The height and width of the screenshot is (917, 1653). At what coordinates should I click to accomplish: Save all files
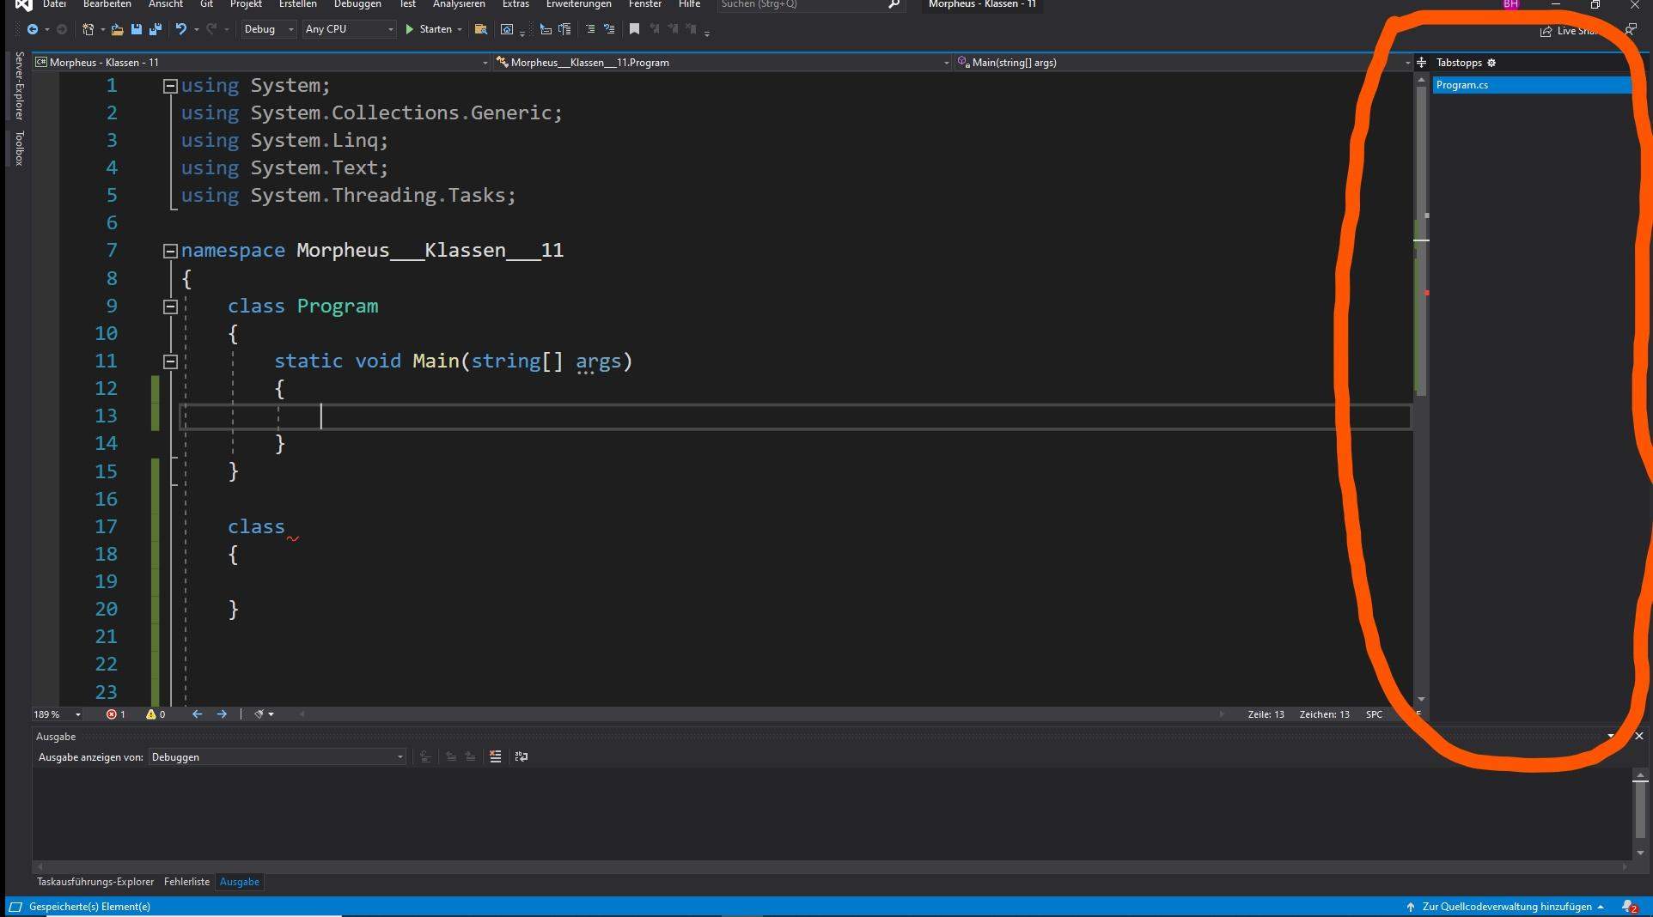156,29
